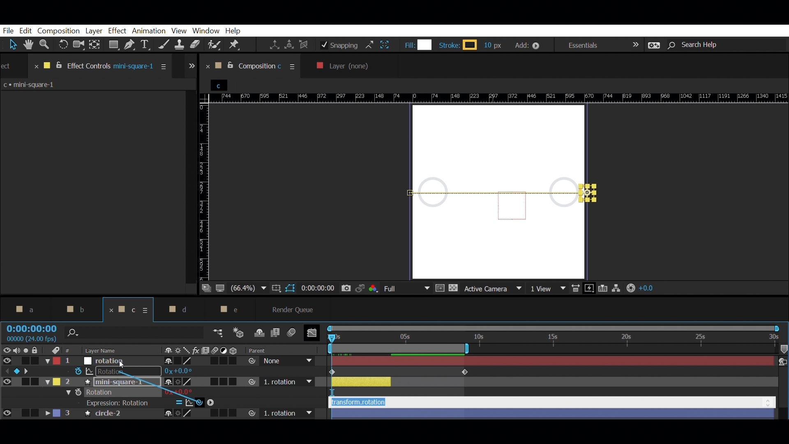Click the Show Channel color icon
The width and height of the screenshot is (789, 444).
pyautogui.click(x=374, y=289)
